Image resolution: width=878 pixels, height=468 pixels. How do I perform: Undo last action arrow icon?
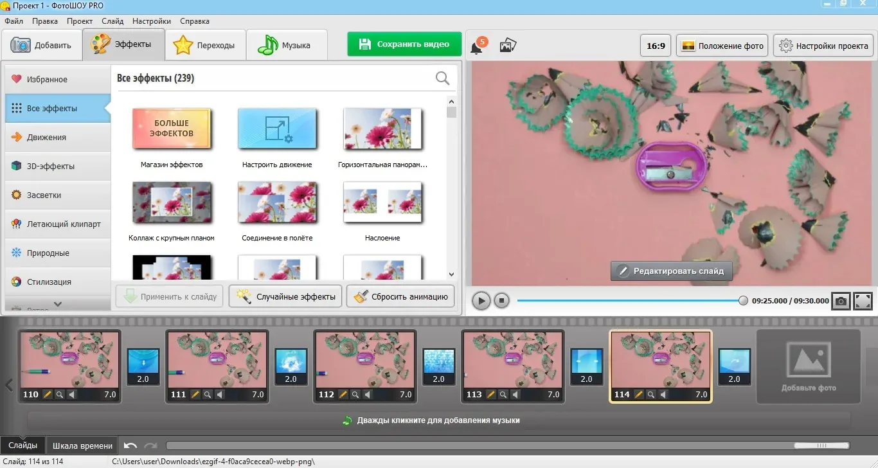pos(130,446)
